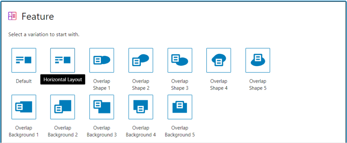Click the Overlap Shape 4 icon
This screenshot has width=347, height=143.
[x=219, y=60]
